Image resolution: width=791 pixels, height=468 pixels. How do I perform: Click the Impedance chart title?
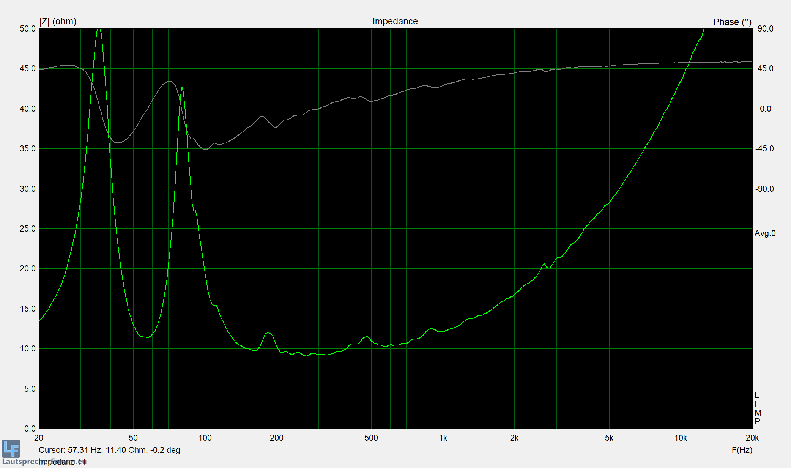coord(395,21)
